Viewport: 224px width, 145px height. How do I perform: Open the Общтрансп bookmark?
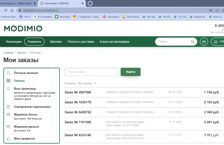[111, 17]
